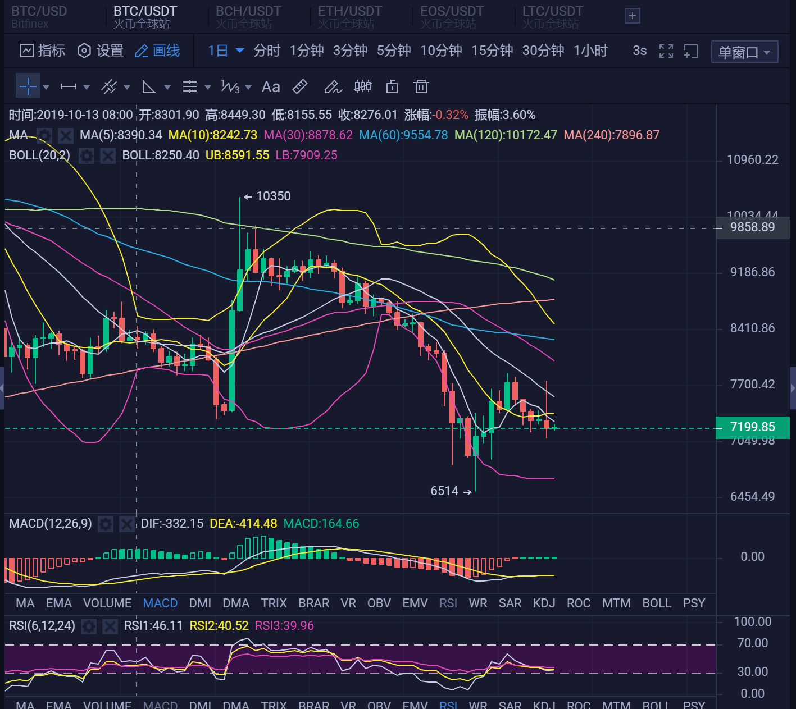Select the ruler measurement tool
The height and width of the screenshot is (709, 796).
301,86
